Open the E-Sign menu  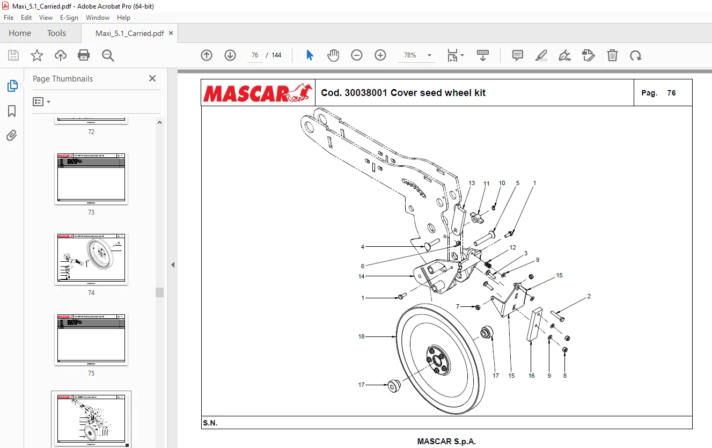69,18
